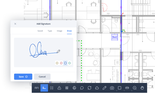This screenshot has width=155, height=94.
Task: Switch to the Saved tab
Action: coord(40,31)
